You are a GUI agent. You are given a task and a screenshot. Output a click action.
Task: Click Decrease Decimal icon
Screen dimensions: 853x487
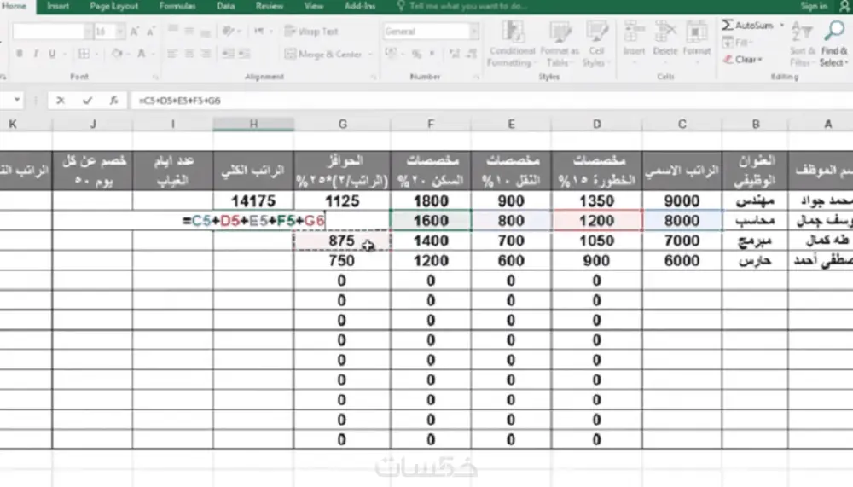tap(472, 54)
